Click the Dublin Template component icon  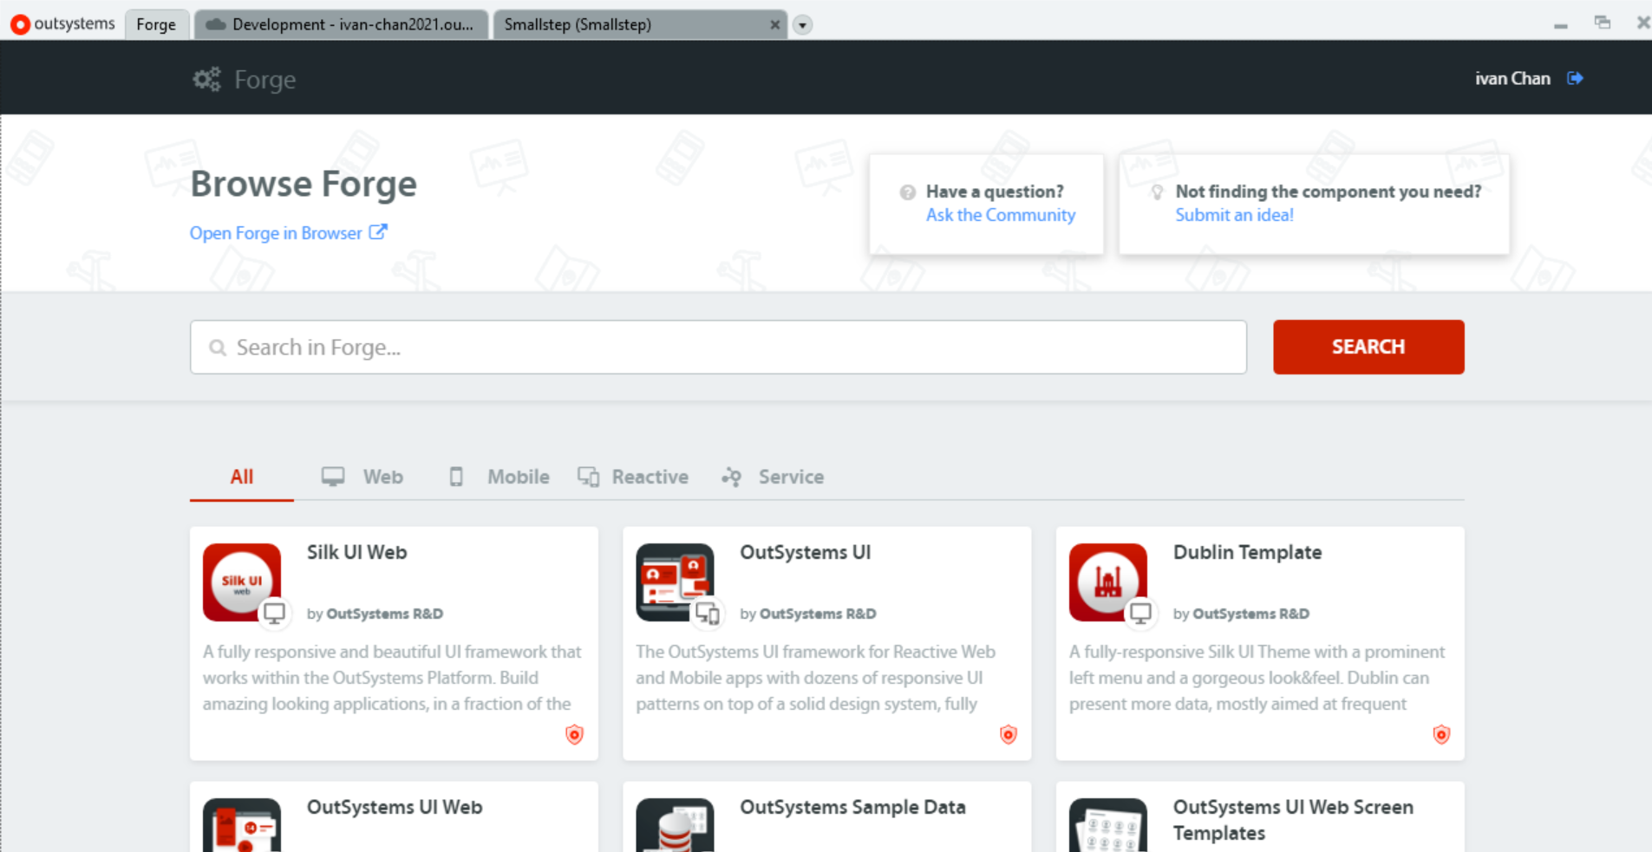(x=1108, y=582)
